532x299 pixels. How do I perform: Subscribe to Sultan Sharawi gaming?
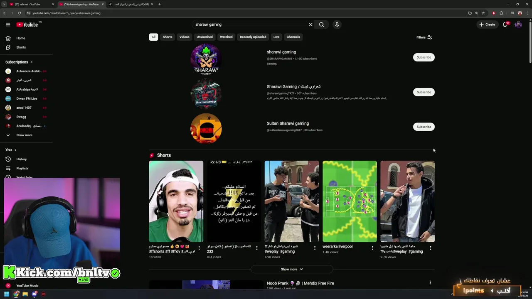tap(424, 127)
